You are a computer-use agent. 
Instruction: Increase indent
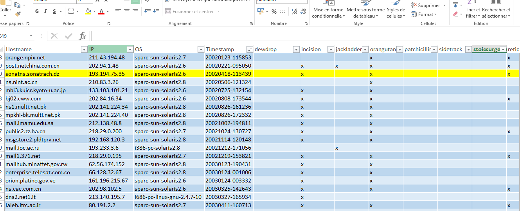pyautogui.click(x=155, y=11)
